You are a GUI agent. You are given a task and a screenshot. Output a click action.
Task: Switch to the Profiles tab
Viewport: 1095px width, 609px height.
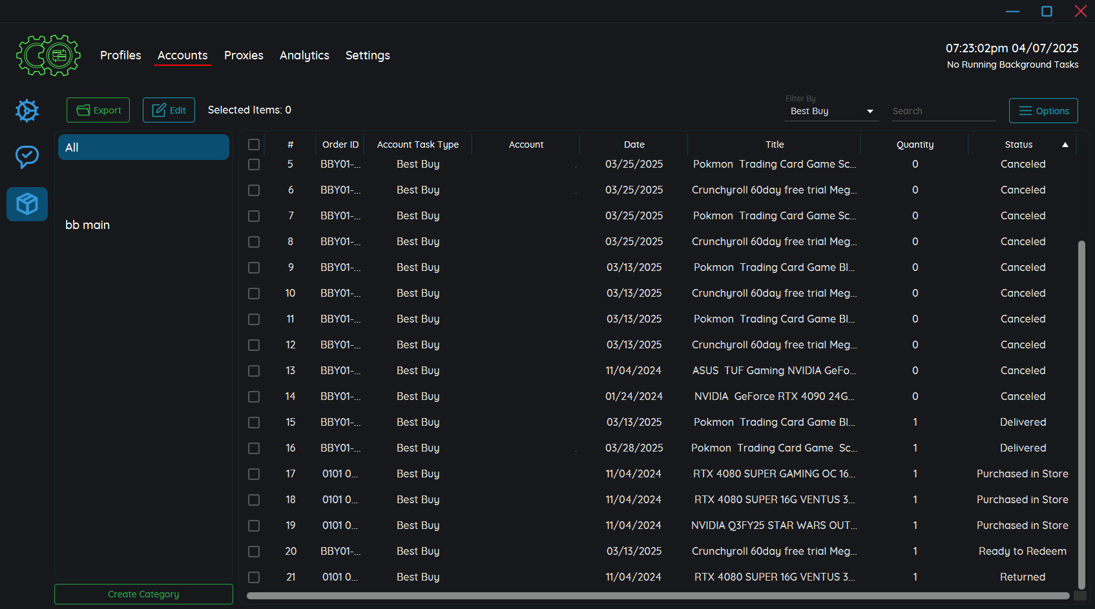point(120,55)
